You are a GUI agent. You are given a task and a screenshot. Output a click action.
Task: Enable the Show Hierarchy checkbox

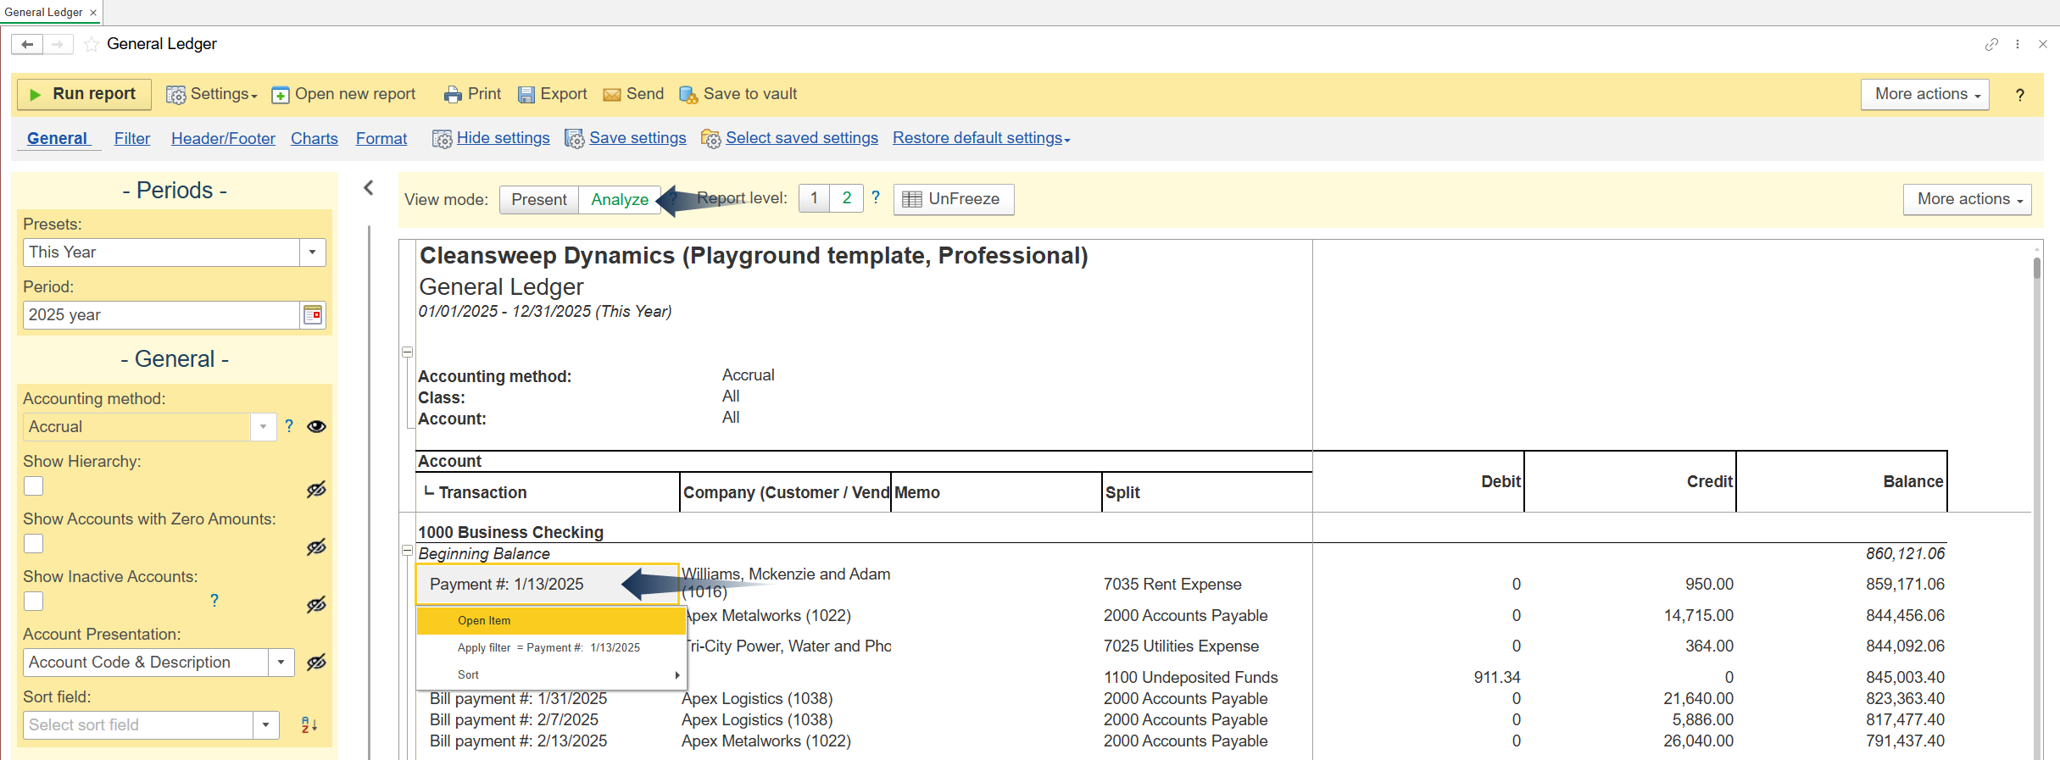[34, 486]
